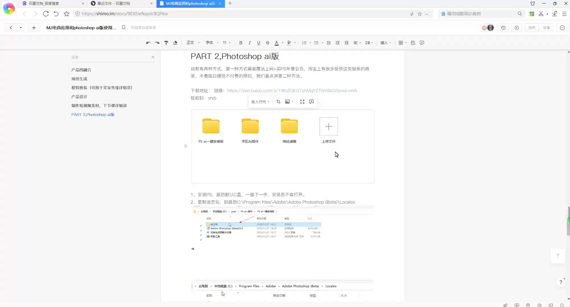Open the 字体 font dropdown
This screenshot has height=307, width=570.
(x=212, y=43)
